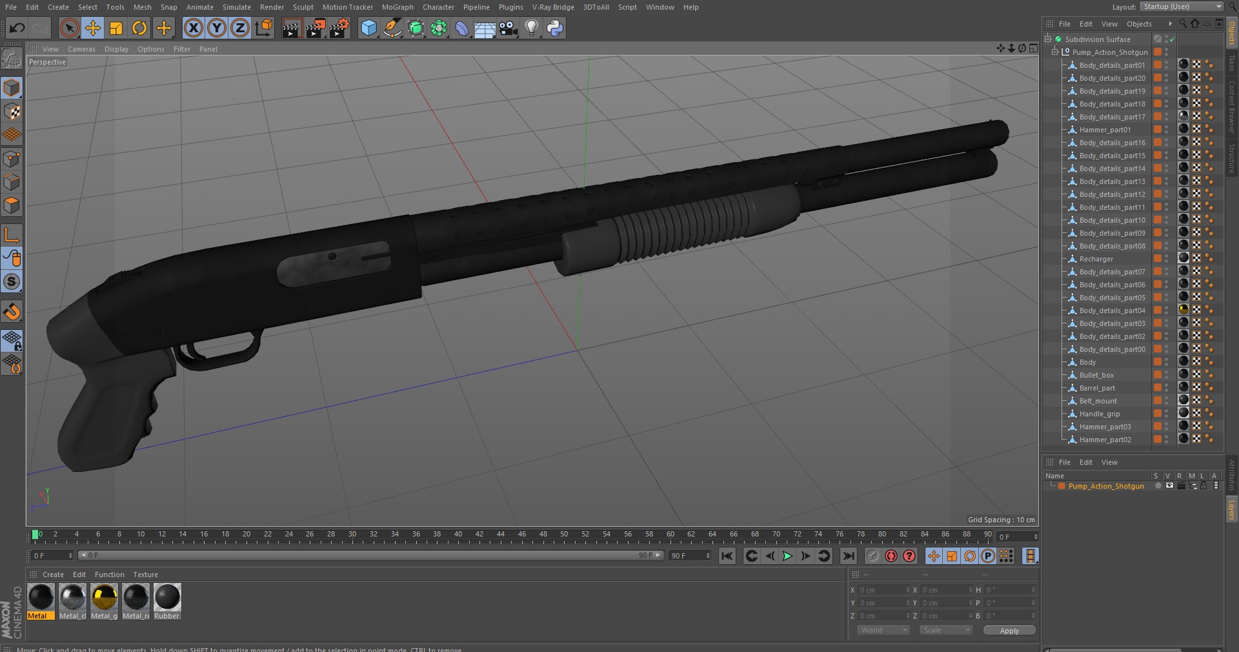Image resolution: width=1239 pixels, height=652 pixels.
Task: Open the Sculpt menu
Action: pos(303,7)
